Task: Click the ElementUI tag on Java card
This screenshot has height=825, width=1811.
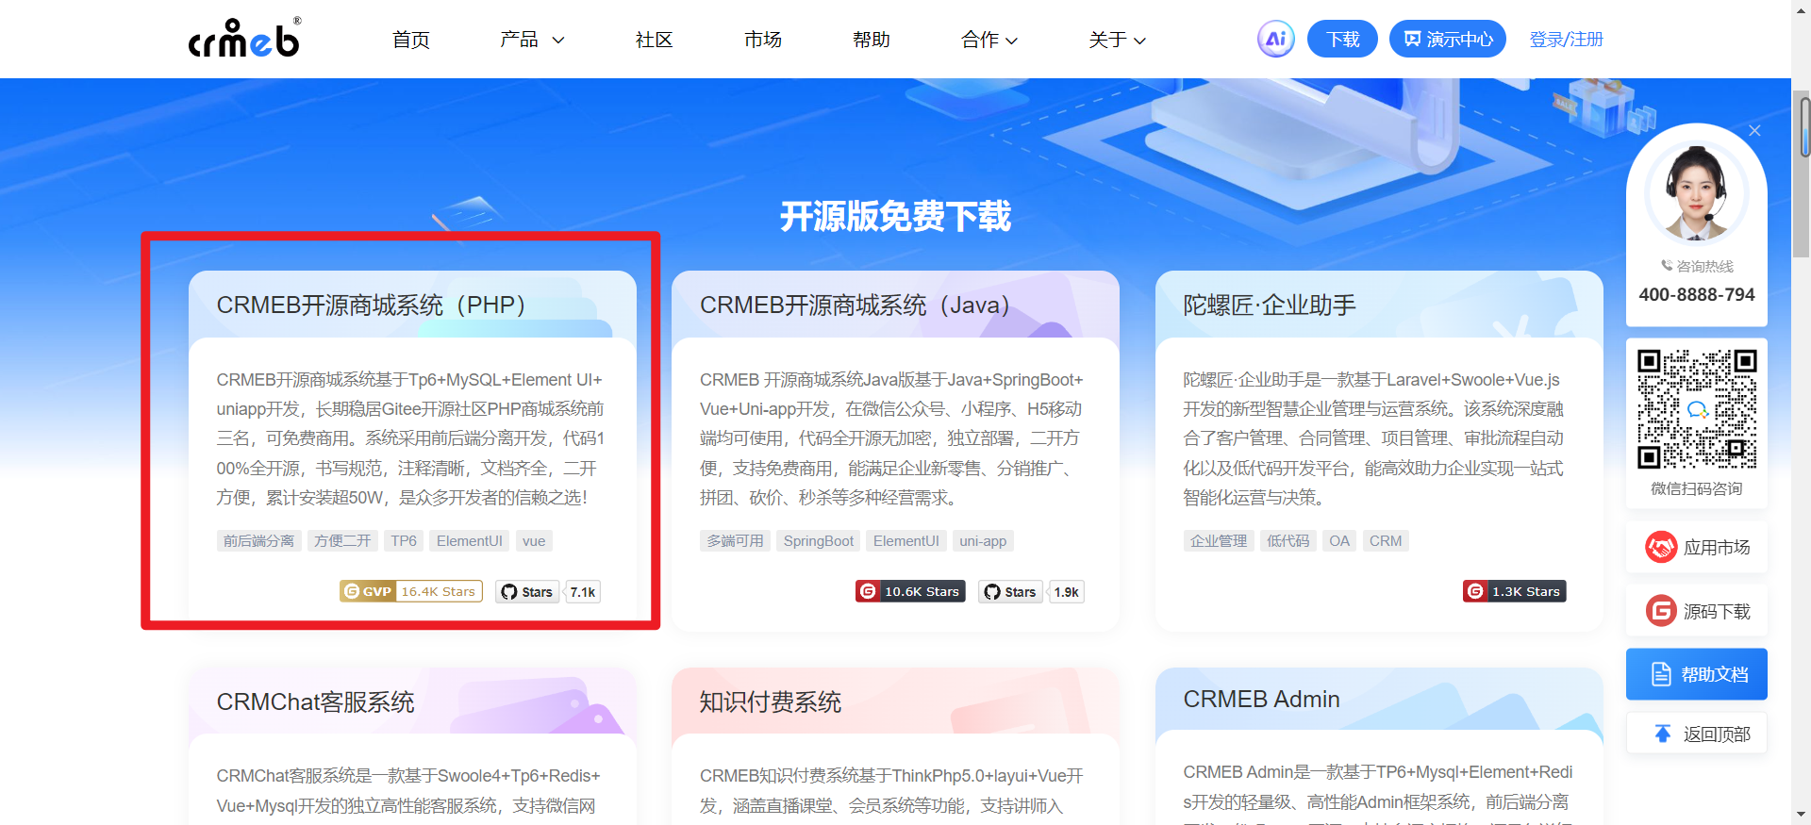Action: pyautogui.click(x=905, y=540)
